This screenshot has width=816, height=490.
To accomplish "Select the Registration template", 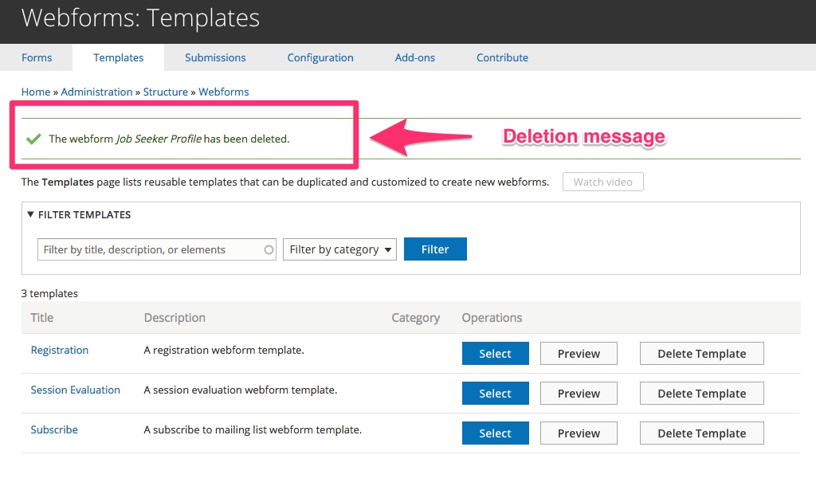I will pos(496,354).
